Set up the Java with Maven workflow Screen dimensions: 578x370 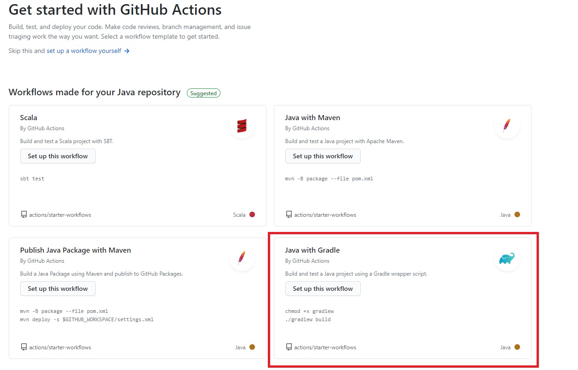point(323,156)
